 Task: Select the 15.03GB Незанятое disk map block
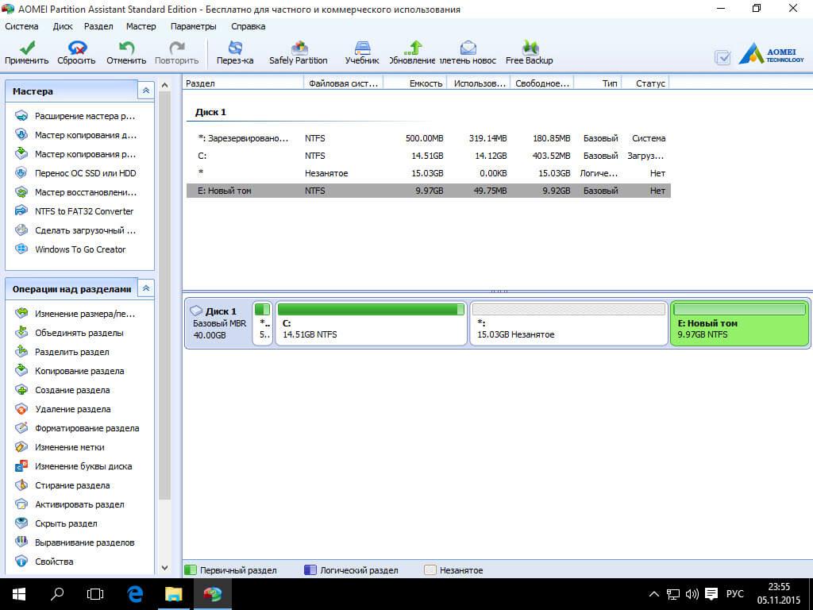coord(568,324)
